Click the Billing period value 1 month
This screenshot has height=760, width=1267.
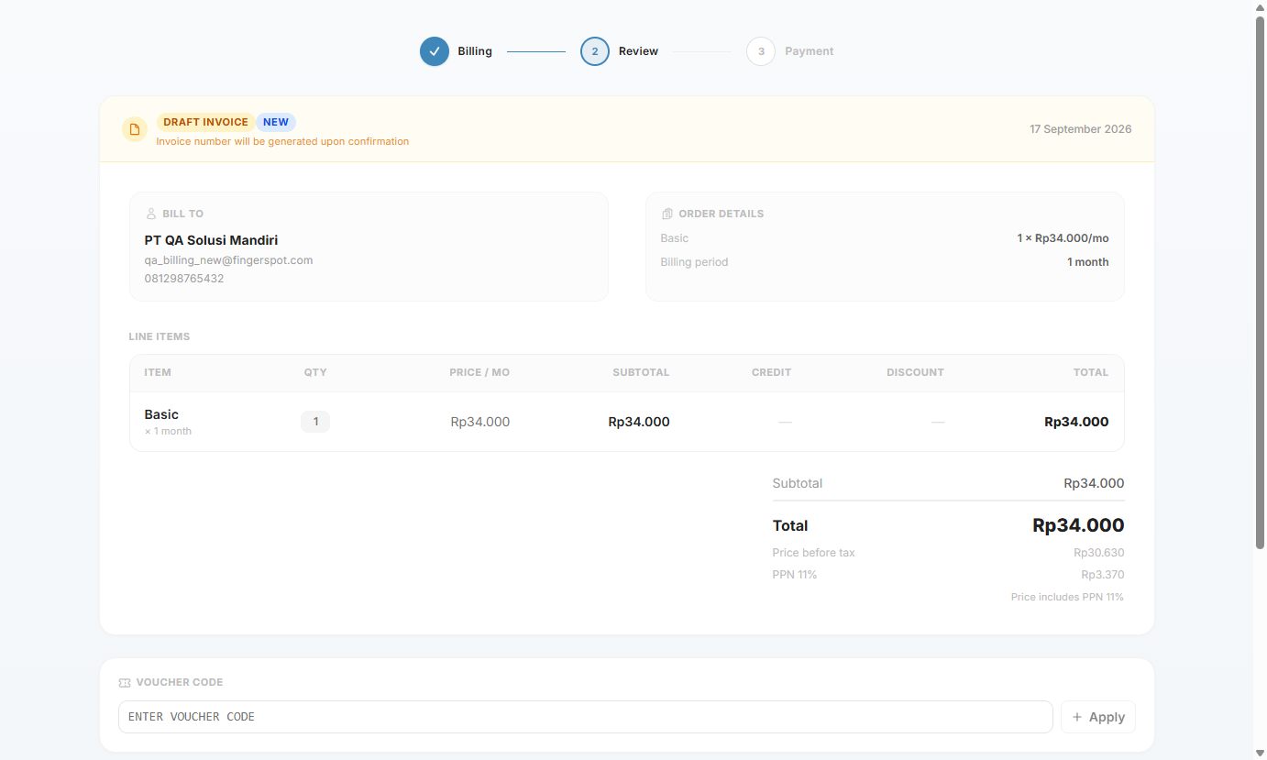1088,262
